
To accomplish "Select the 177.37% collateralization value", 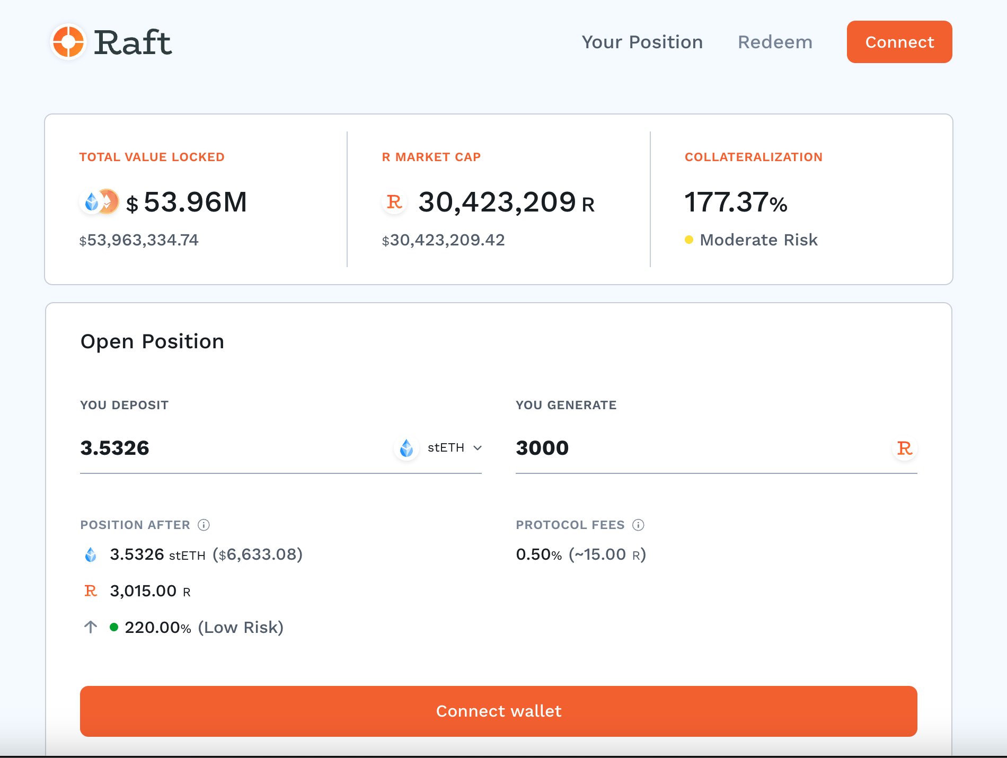I will [736, 202].
